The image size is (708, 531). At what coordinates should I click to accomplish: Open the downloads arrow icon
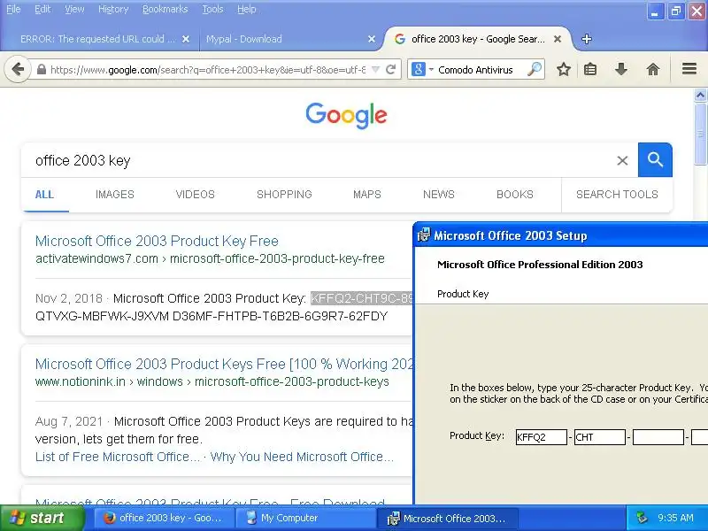tap(621, 70)
